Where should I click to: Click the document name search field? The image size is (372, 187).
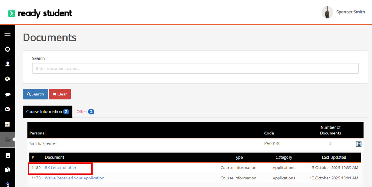195,68
